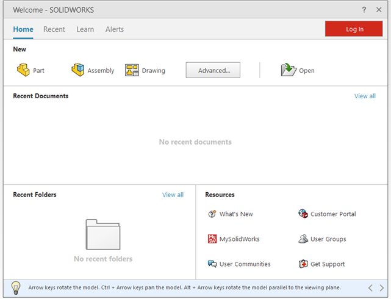Switch to the Recent tab
The height and width of the screenshot is (299, 391).
(x=54, y=29)
